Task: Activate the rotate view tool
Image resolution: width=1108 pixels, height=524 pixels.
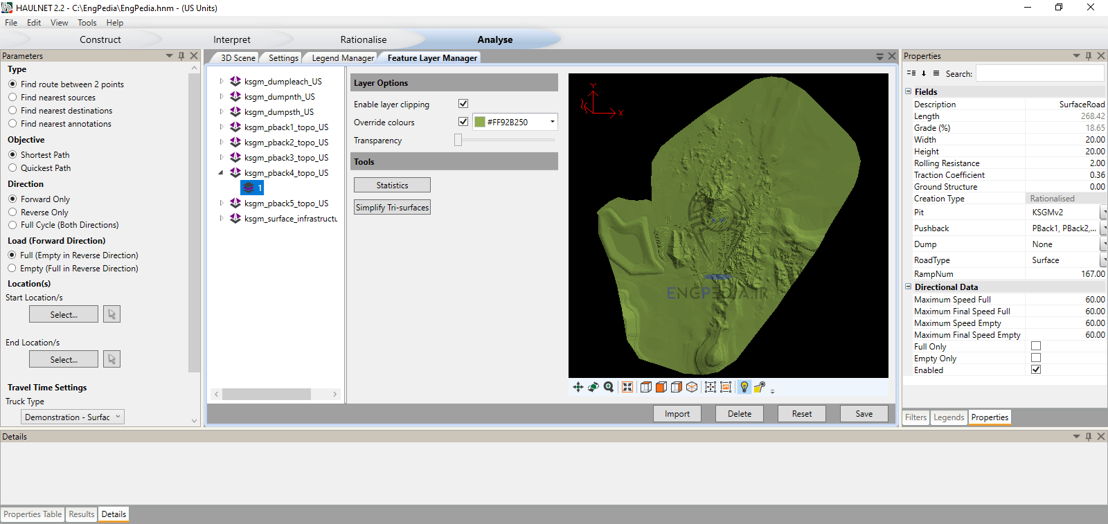Action: (593, 387)
